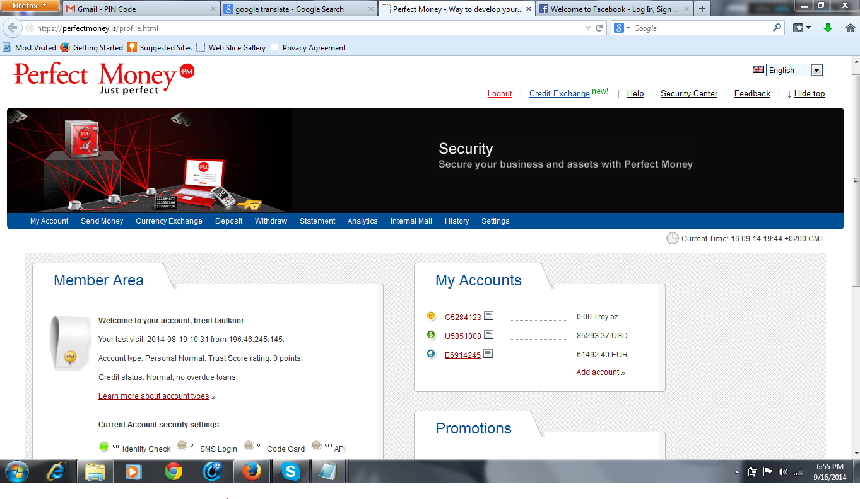This screenshot has height=499, width=860.
Task: Open the History menu item
Action: [457, 221]
